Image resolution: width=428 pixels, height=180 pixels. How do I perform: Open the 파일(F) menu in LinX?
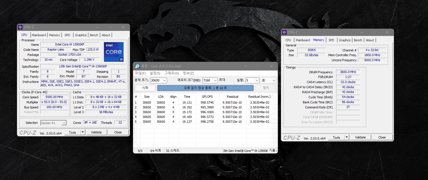point(140,73)
